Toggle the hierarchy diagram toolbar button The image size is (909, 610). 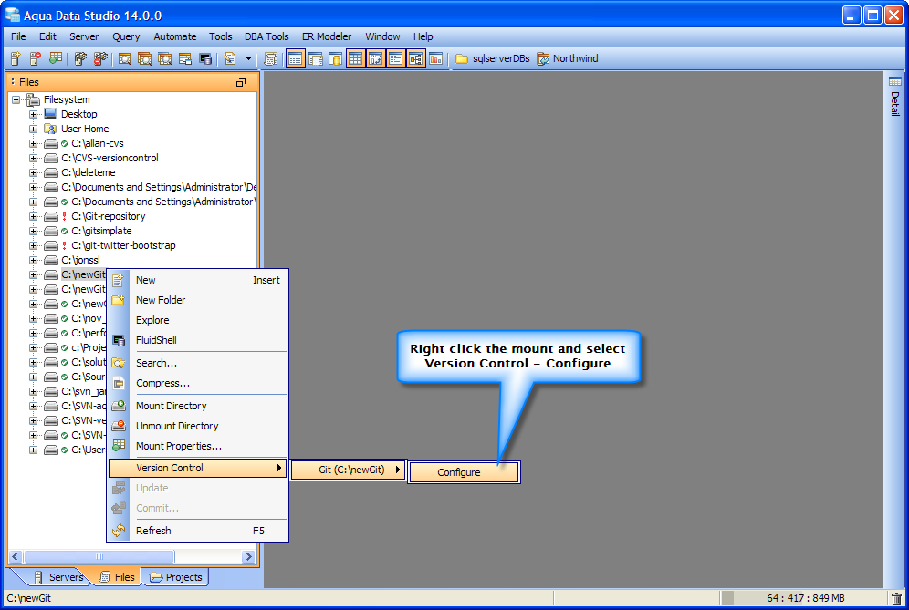point(415,58)
